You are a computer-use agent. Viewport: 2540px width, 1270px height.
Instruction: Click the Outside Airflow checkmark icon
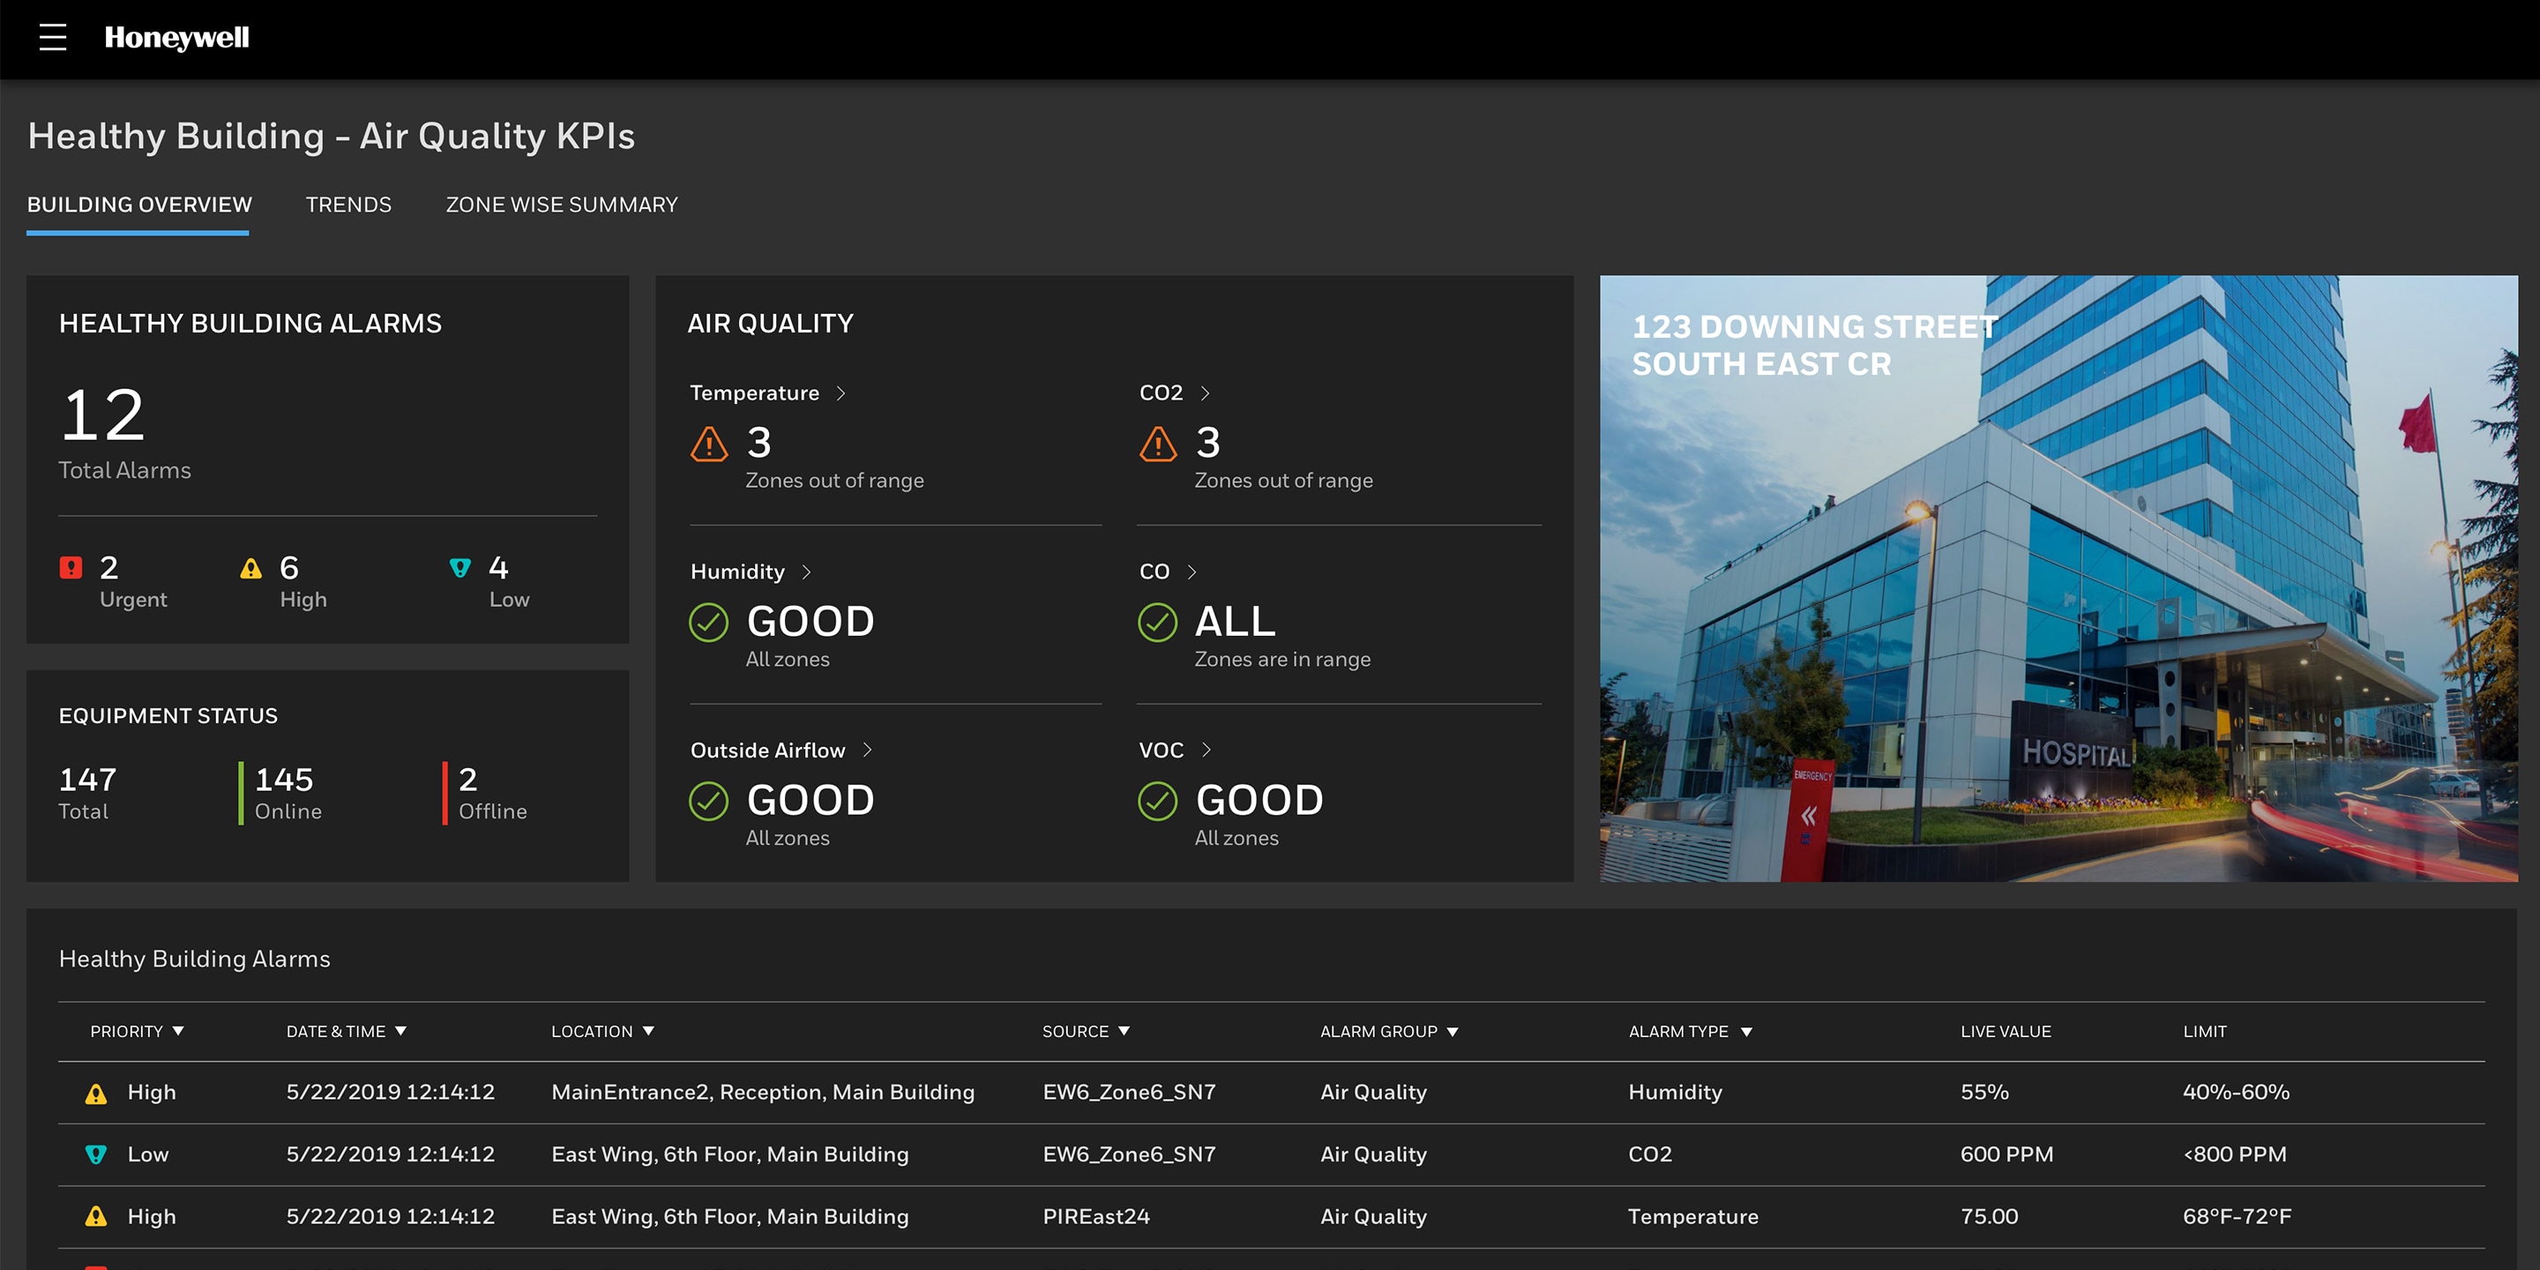tap(708, 801)
